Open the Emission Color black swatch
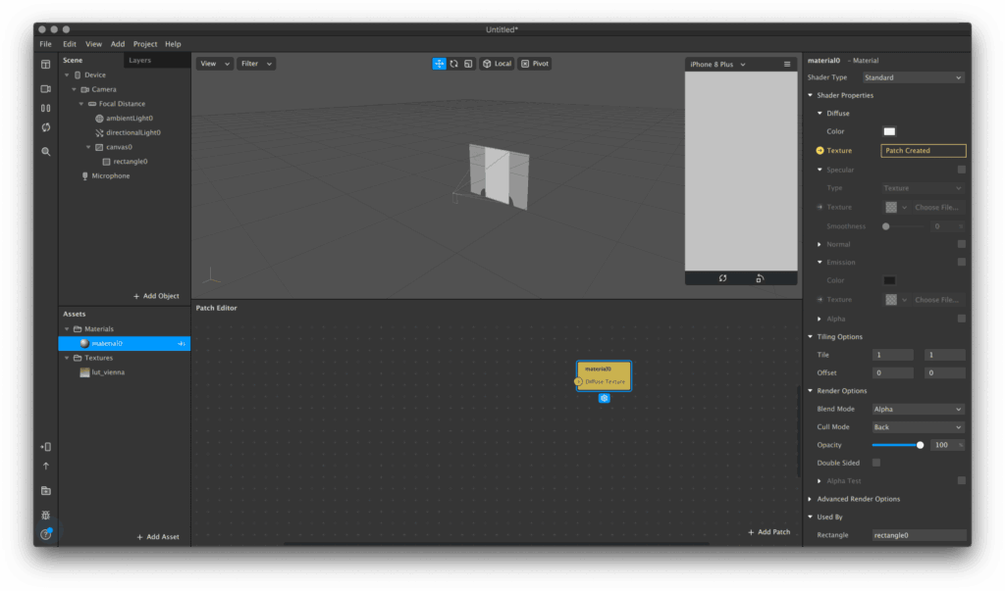 click(889, 280)
